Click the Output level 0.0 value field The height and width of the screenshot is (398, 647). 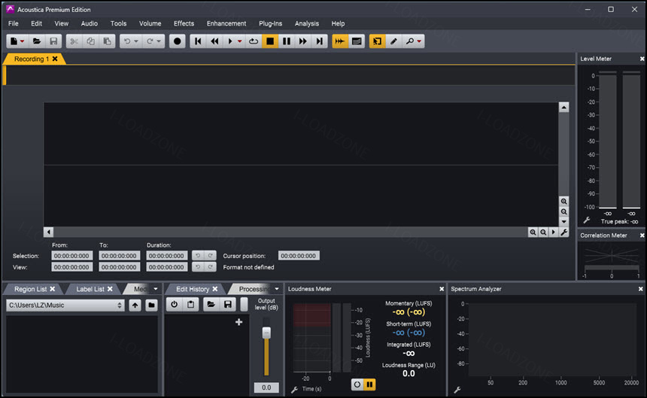pos(266,387)
